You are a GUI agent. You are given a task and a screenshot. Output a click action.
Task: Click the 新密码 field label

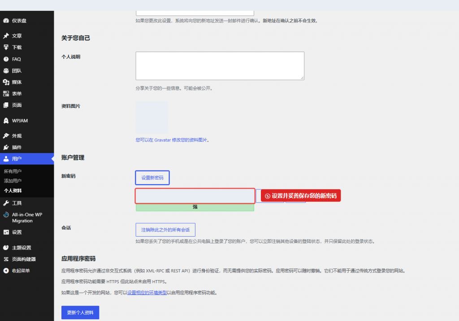pyautogui.click(x=69, y=176)
